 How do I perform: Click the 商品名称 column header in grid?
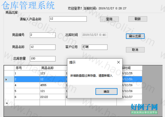point(53,68)
